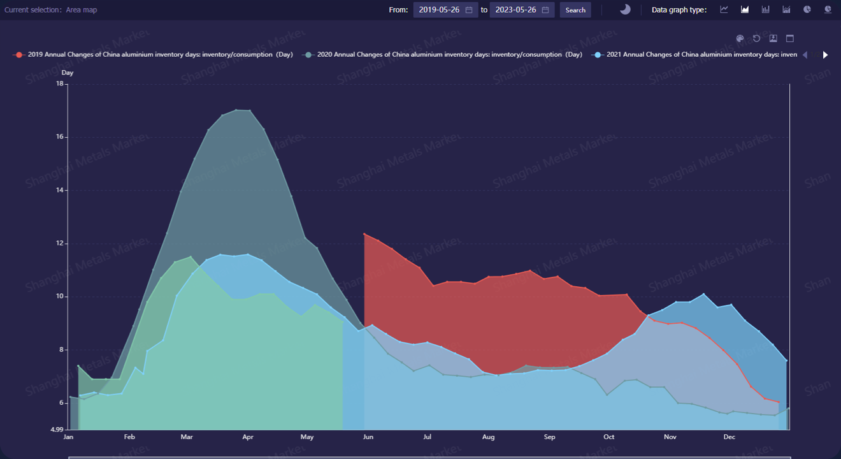Click the restore chart refresh icon
This screenshot has width=841, height=459.
click(756, 38)
